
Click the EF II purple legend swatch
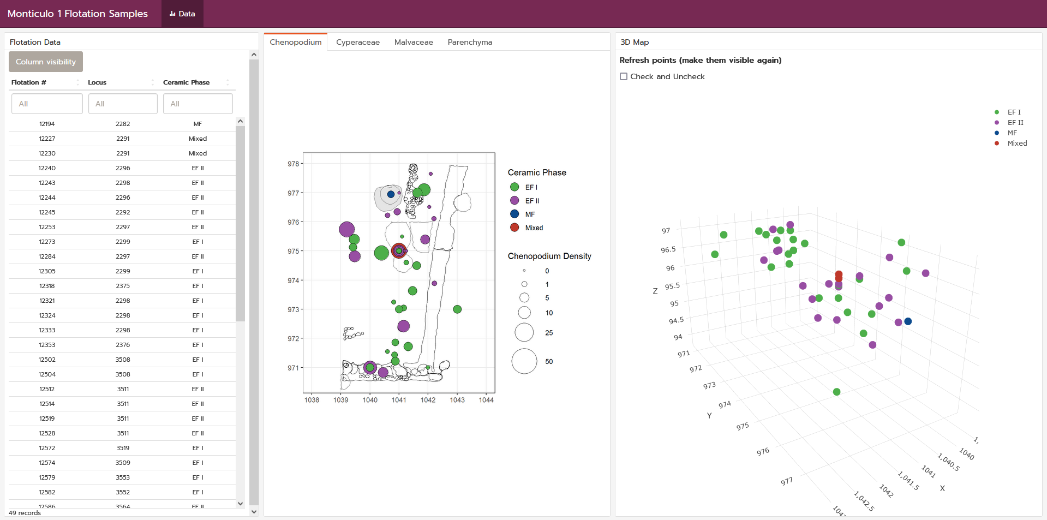click(514, 201)
